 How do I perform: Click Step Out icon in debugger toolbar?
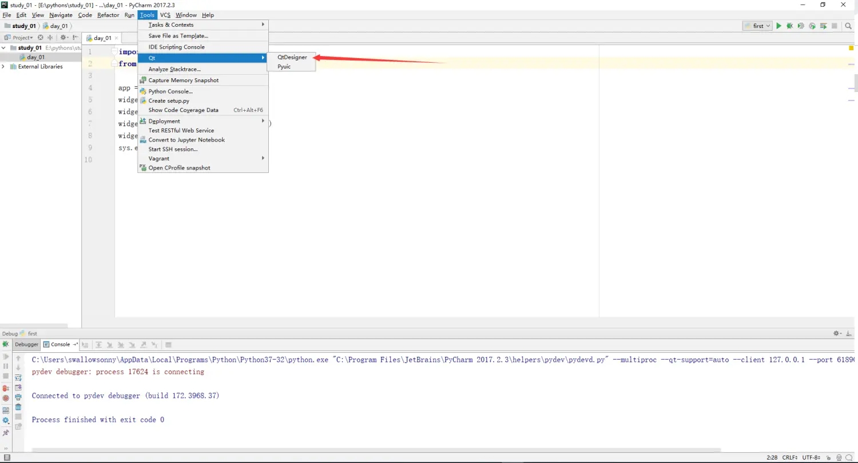[143, 344]
